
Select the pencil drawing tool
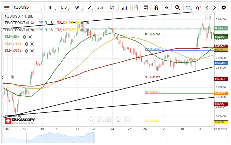pyautogui.click(x=89, y=8)
